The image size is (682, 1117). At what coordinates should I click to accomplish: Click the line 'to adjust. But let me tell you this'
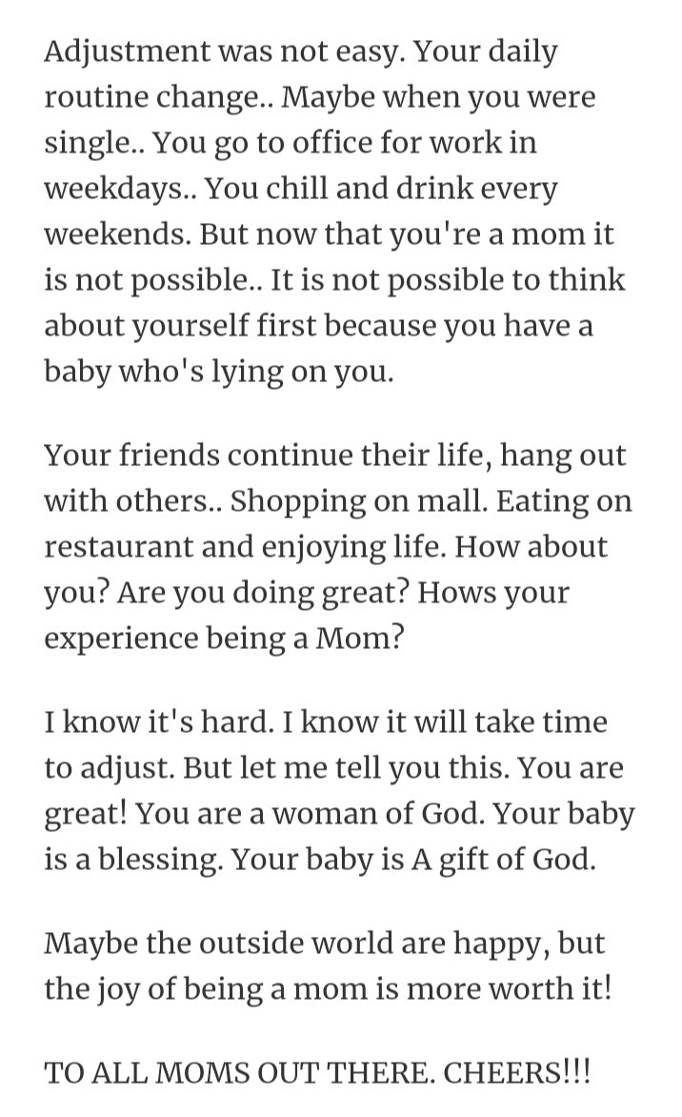[277, 767]
